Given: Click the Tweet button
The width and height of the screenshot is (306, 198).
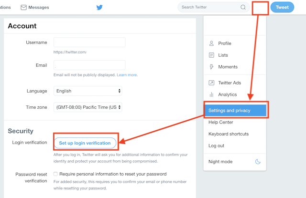Looking at the screenshot, I should [x=282, y=7].
